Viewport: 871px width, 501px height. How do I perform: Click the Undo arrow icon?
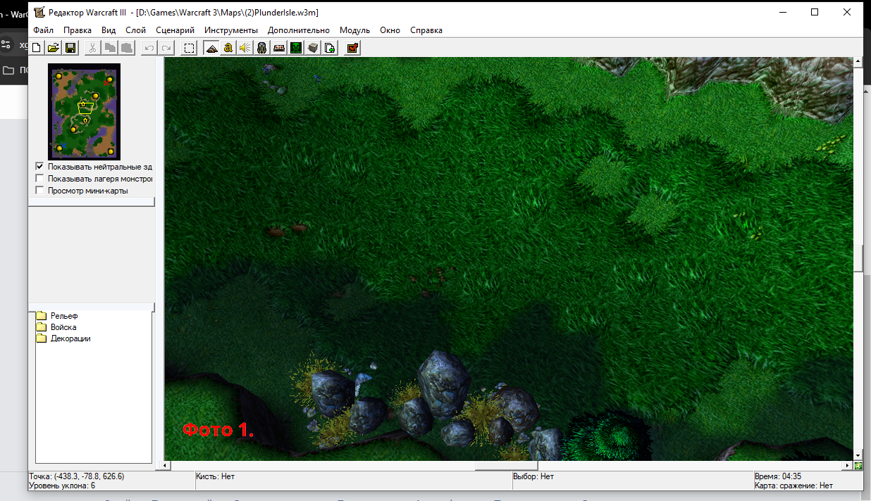(149, 48)
